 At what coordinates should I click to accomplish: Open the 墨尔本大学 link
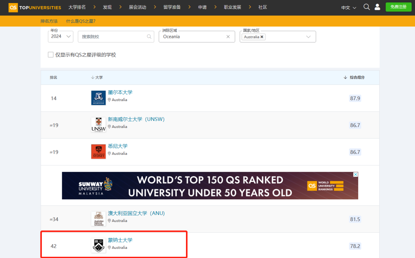[x=120, y=93]
